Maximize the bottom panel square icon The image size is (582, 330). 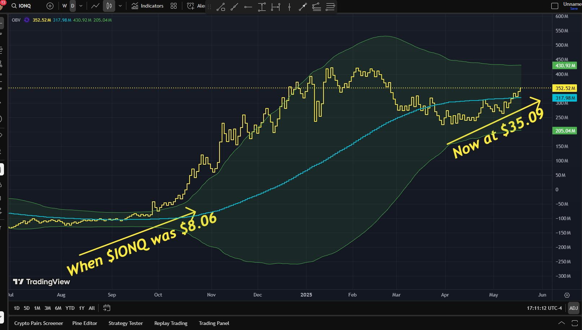pyautogui.click(x=574, y=323)
